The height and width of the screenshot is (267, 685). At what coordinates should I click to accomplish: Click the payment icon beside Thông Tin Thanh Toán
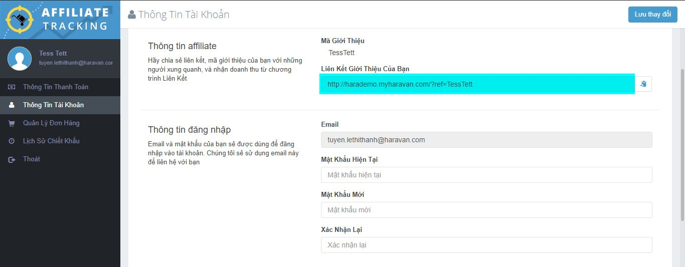click(x=12, y=87)
